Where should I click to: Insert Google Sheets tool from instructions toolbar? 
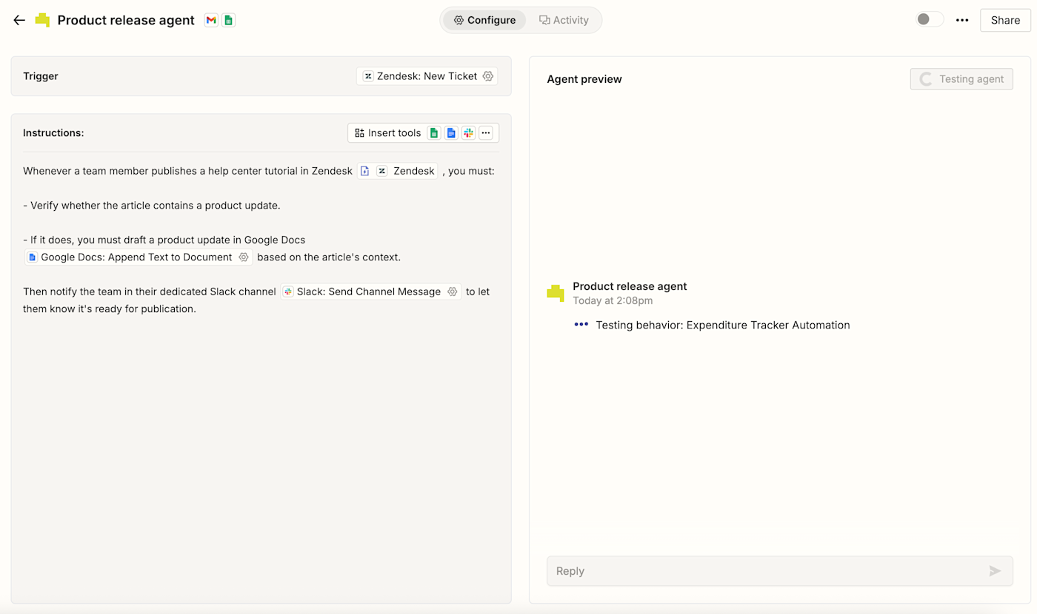point(433,133)
